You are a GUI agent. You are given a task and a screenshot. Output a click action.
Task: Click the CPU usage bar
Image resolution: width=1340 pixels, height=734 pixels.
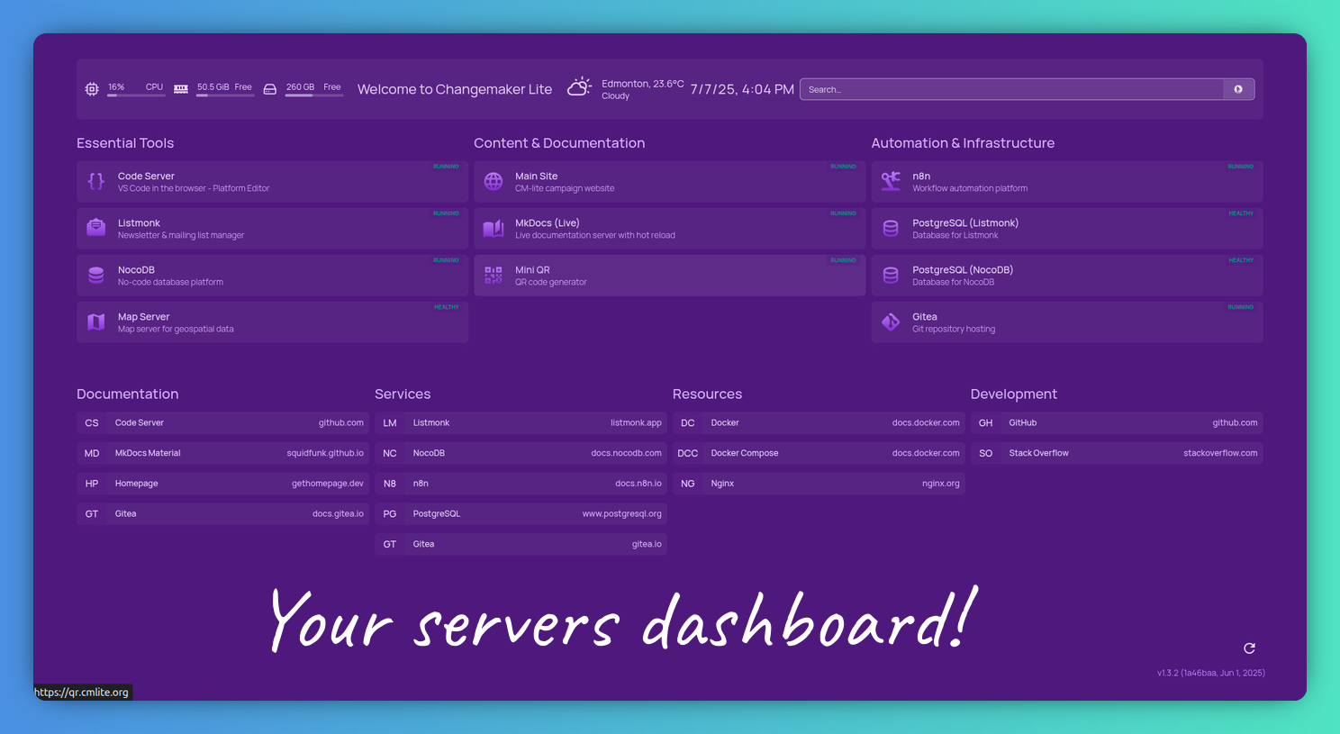click(x=135, y=95)
